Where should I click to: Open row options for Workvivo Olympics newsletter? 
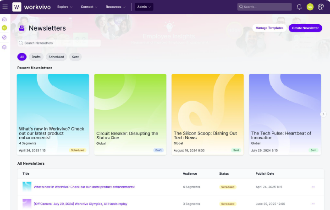(x=313, y=204)
